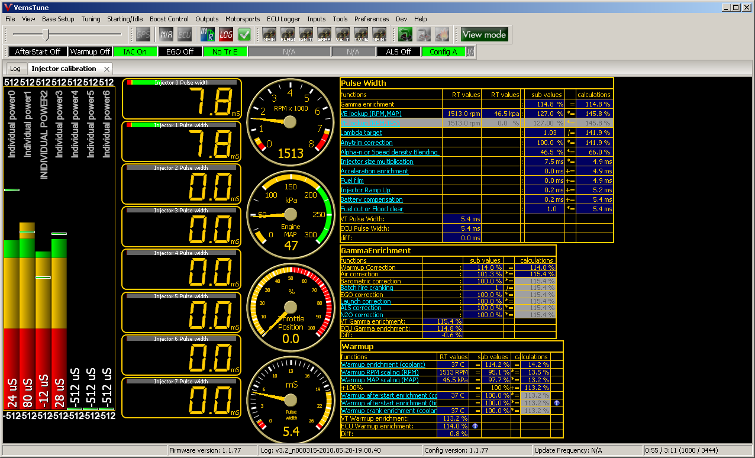Open the TUNE gauge group icon
The image size is (755, 458).
click(362, 34)
